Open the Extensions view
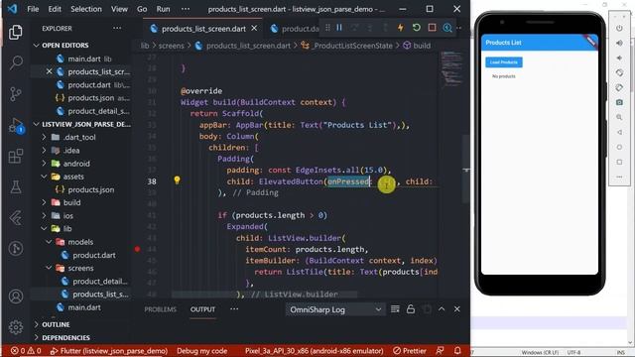 pos(16,157)
